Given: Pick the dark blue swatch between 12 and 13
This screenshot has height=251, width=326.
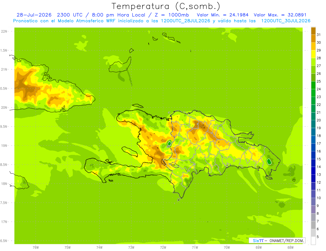Looking at the screenshot, I should pos(313,178).
